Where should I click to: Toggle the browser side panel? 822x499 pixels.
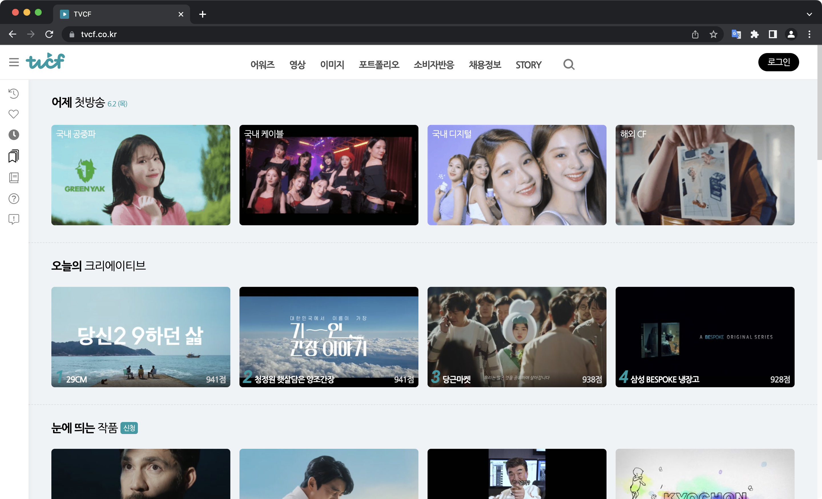773,34
